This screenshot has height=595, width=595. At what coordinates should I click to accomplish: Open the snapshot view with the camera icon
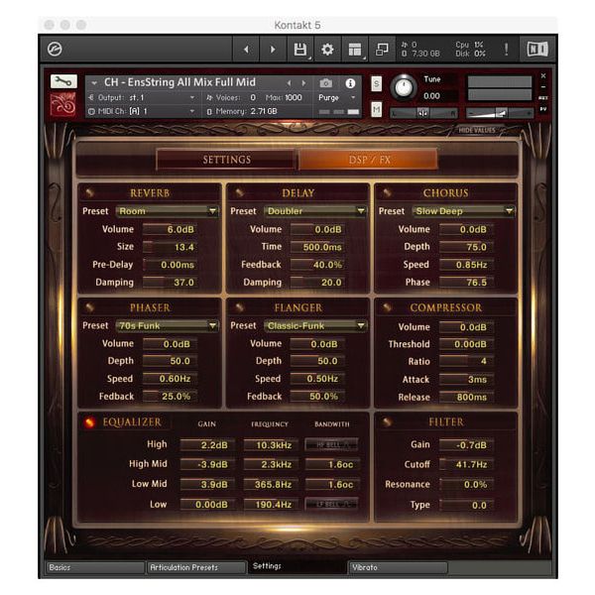click(x=326, y=83)
